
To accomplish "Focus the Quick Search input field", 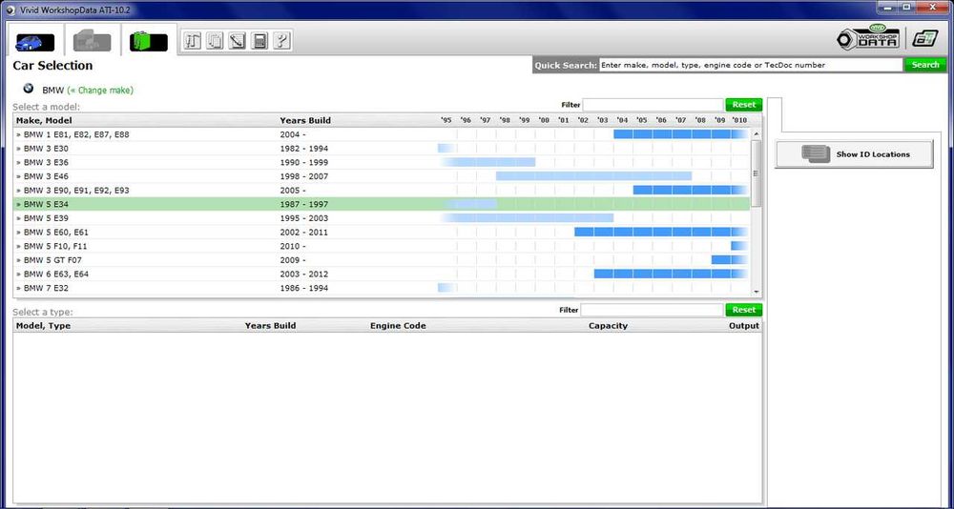I will pos(751,65).
